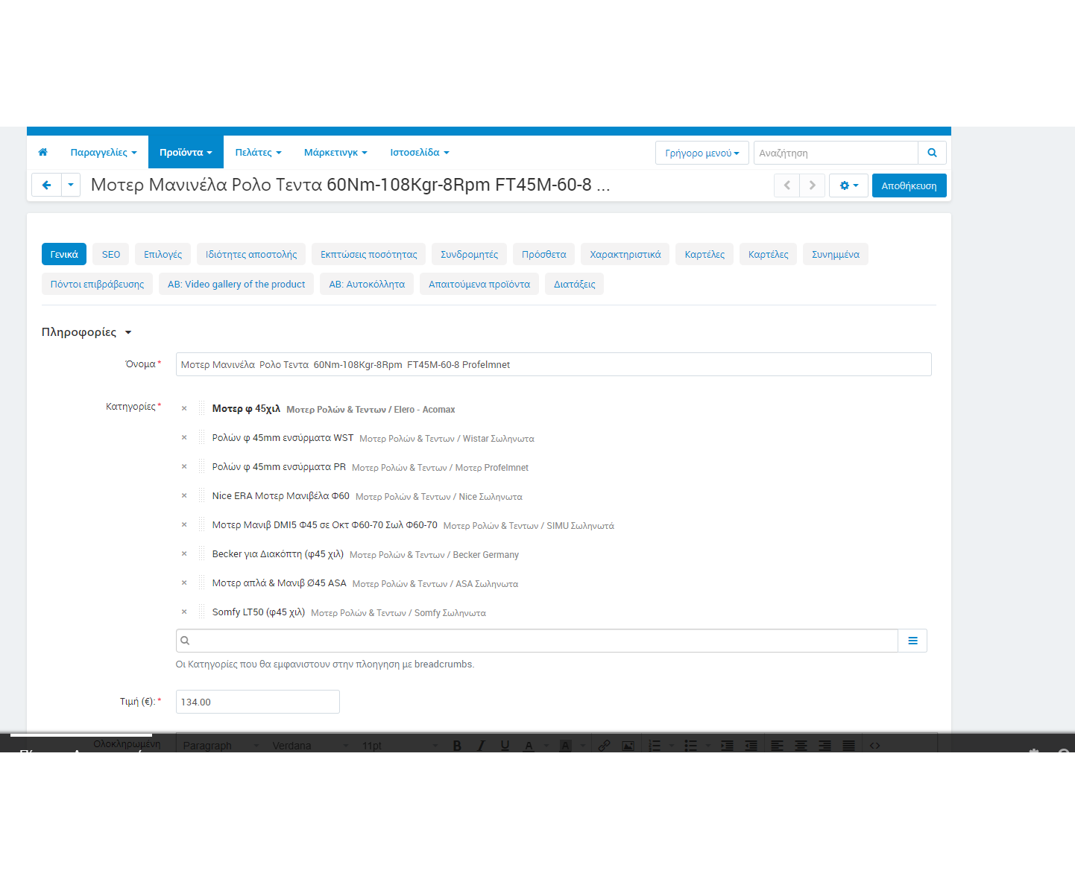Image resolution: width=1075 pixels, height=879 pixels.
Task: Center-align text in the description editor
Action: (801, 746)
